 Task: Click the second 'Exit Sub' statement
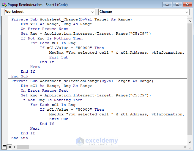pos(59,119)
